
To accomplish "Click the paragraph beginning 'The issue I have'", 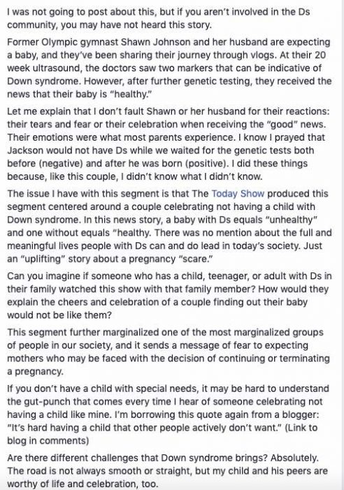I will click(x=169, y=226).
